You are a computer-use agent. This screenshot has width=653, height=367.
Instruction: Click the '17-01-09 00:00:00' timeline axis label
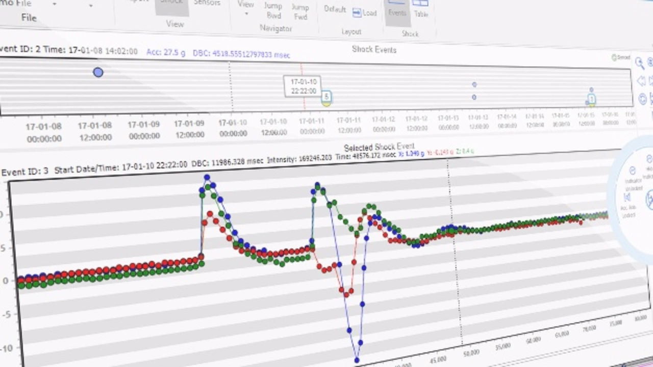point(144,131)
